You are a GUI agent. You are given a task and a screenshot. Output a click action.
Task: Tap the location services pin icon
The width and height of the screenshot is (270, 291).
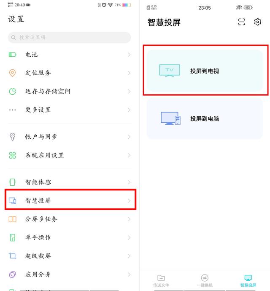(13, 73)
